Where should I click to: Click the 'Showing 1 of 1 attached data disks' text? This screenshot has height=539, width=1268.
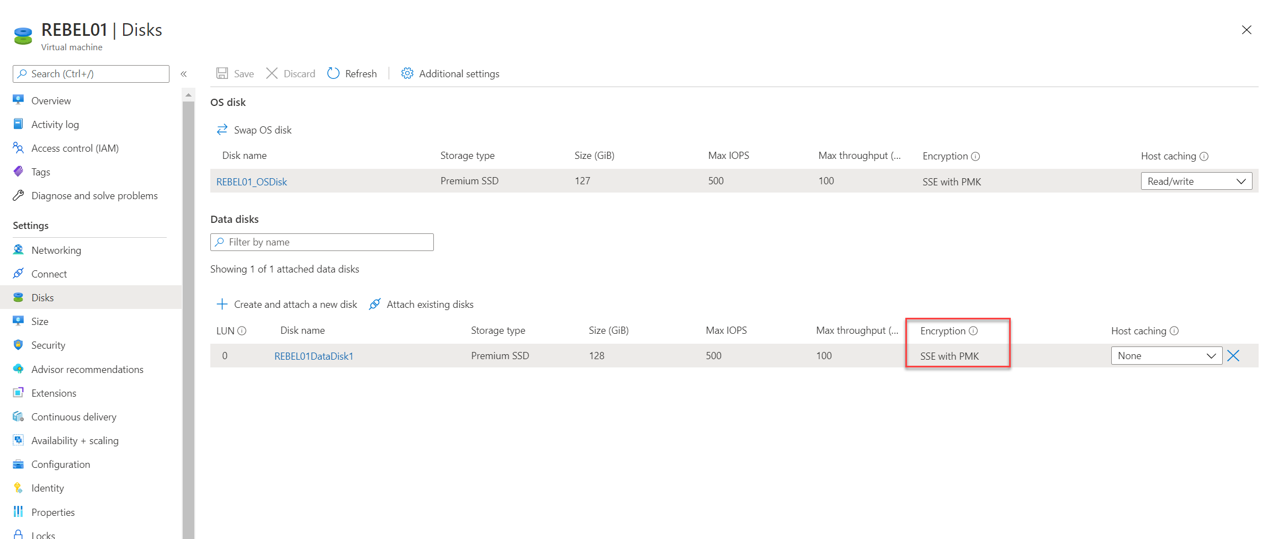click(284, 269)
